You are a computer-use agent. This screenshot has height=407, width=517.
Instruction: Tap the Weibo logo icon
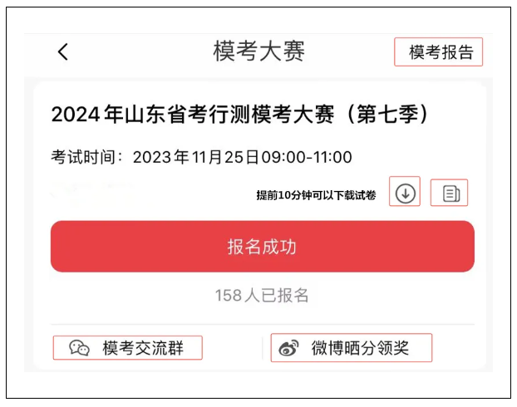288,348
